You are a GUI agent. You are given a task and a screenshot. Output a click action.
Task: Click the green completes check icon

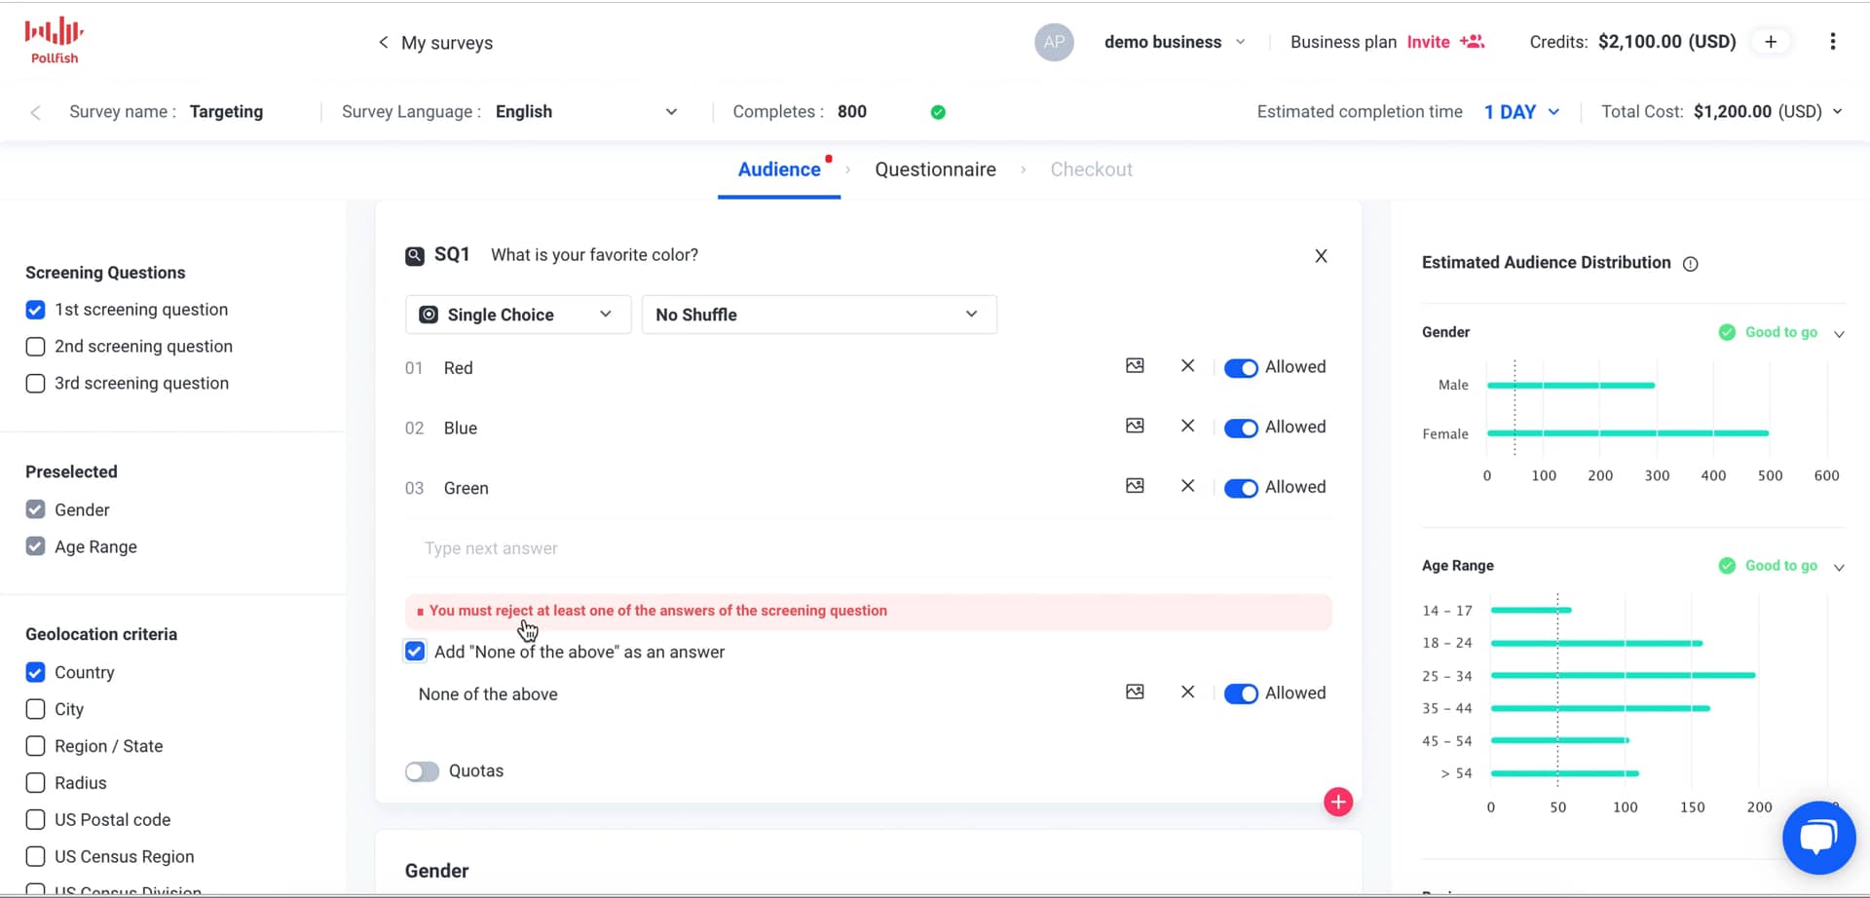click(938, 112)
